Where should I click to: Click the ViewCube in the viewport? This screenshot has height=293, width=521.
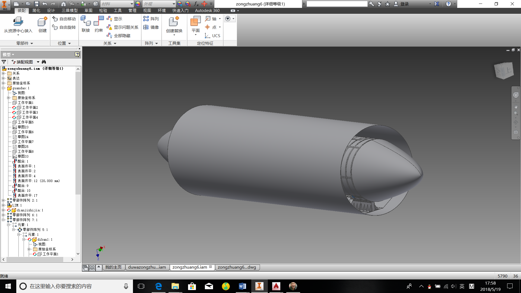click(x=504, y=71)
